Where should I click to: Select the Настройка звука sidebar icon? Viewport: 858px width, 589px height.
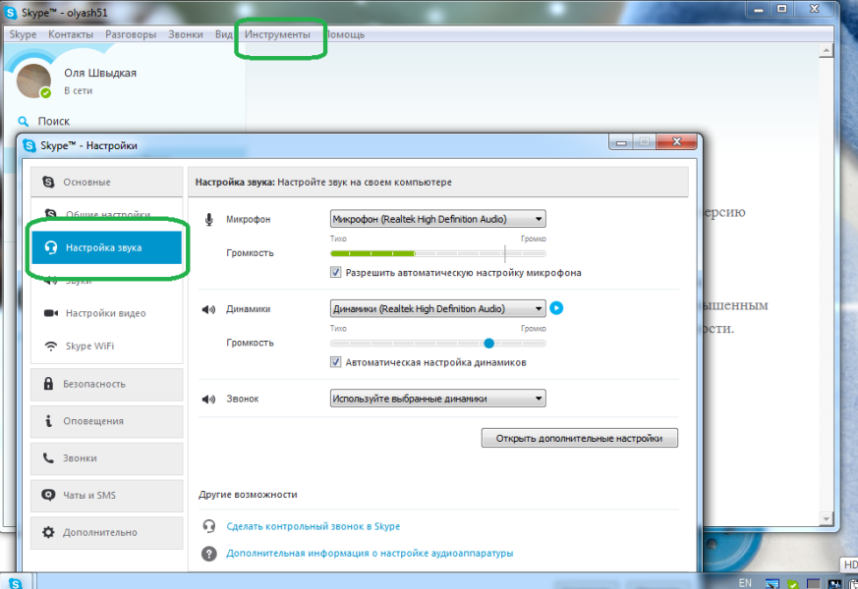click(49, 247)
